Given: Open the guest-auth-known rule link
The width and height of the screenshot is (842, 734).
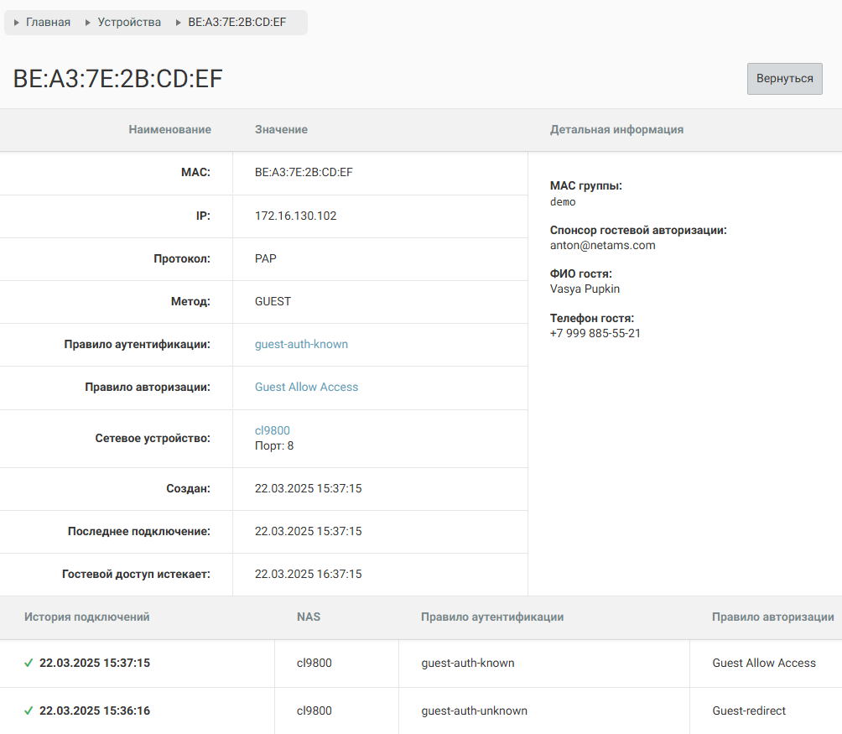Looking at the screenshot, I should click(301, 344).
